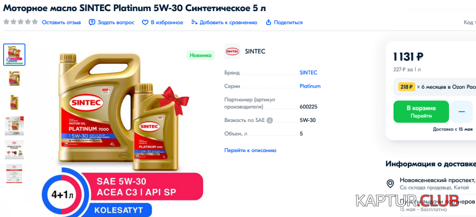This screenshot has height=217, width=476.
Task: Select the fourth product thumbnail
Action: (14, 126)
